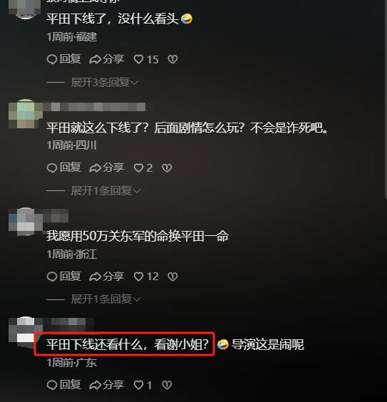Dislike the Zhejiang comment about 关东军
This screenshot has height=402, width=387.
coord(172,277)
